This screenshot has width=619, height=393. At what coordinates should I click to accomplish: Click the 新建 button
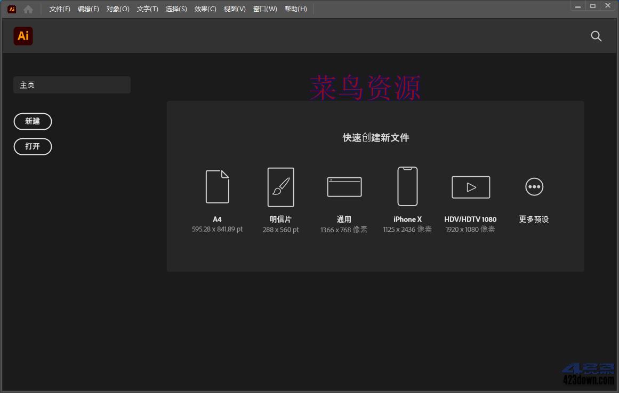(x=33, y=121)
